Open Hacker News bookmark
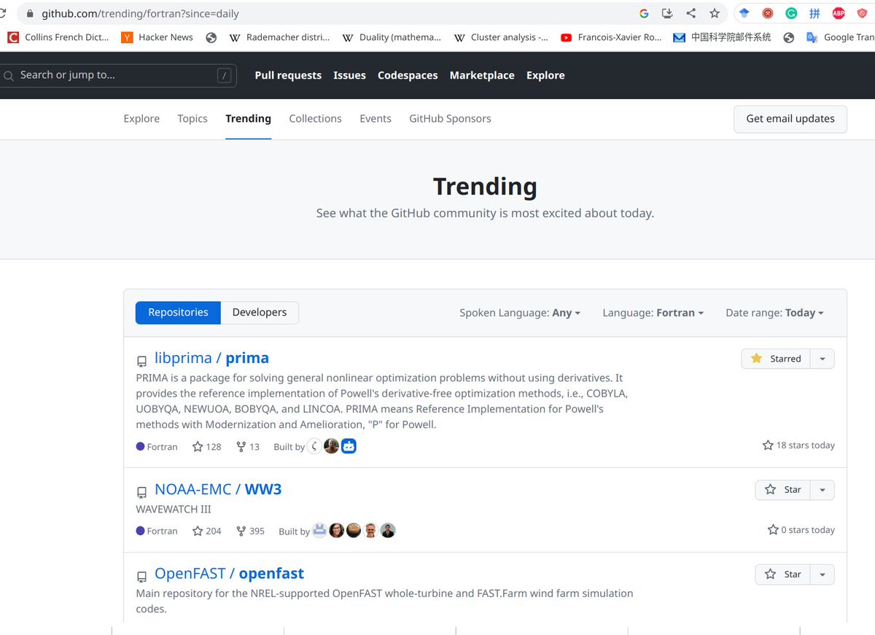The width and height of the screenshot is (875, 635). [x=157, y=37]
